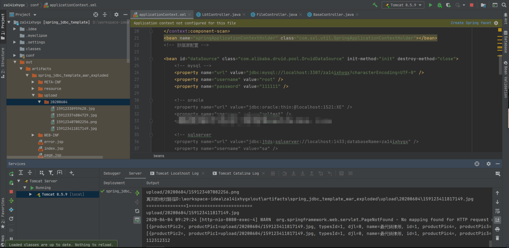Screen dimensions: 509x248
Task: Click the Create Spring facet link
Action: [471, 23]
